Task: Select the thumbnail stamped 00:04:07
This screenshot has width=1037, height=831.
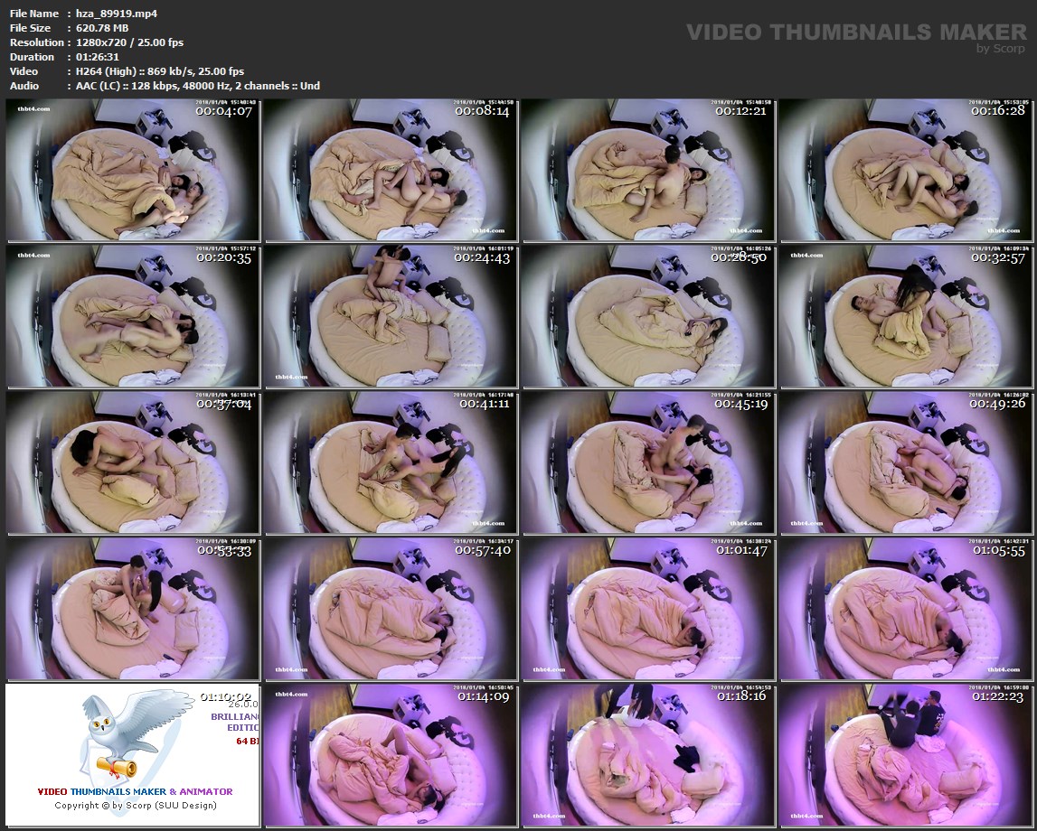Action: [x=133, y=171]
